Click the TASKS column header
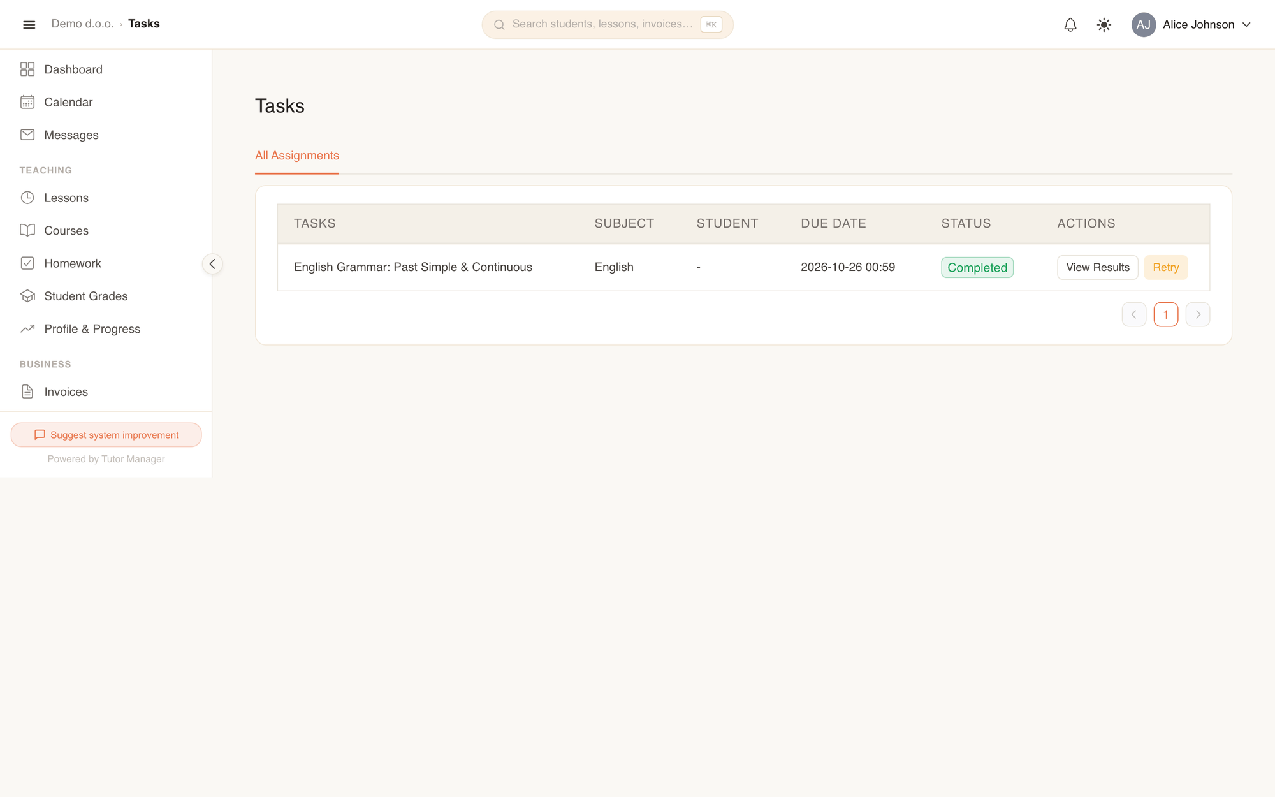 [x=315, y=223]
